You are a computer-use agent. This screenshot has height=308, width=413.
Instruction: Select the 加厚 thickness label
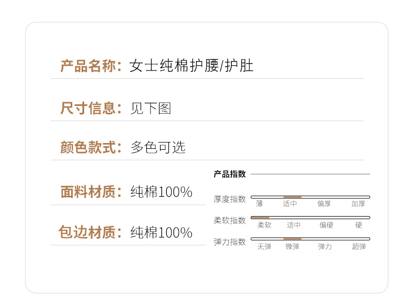(x=358, y=204)
